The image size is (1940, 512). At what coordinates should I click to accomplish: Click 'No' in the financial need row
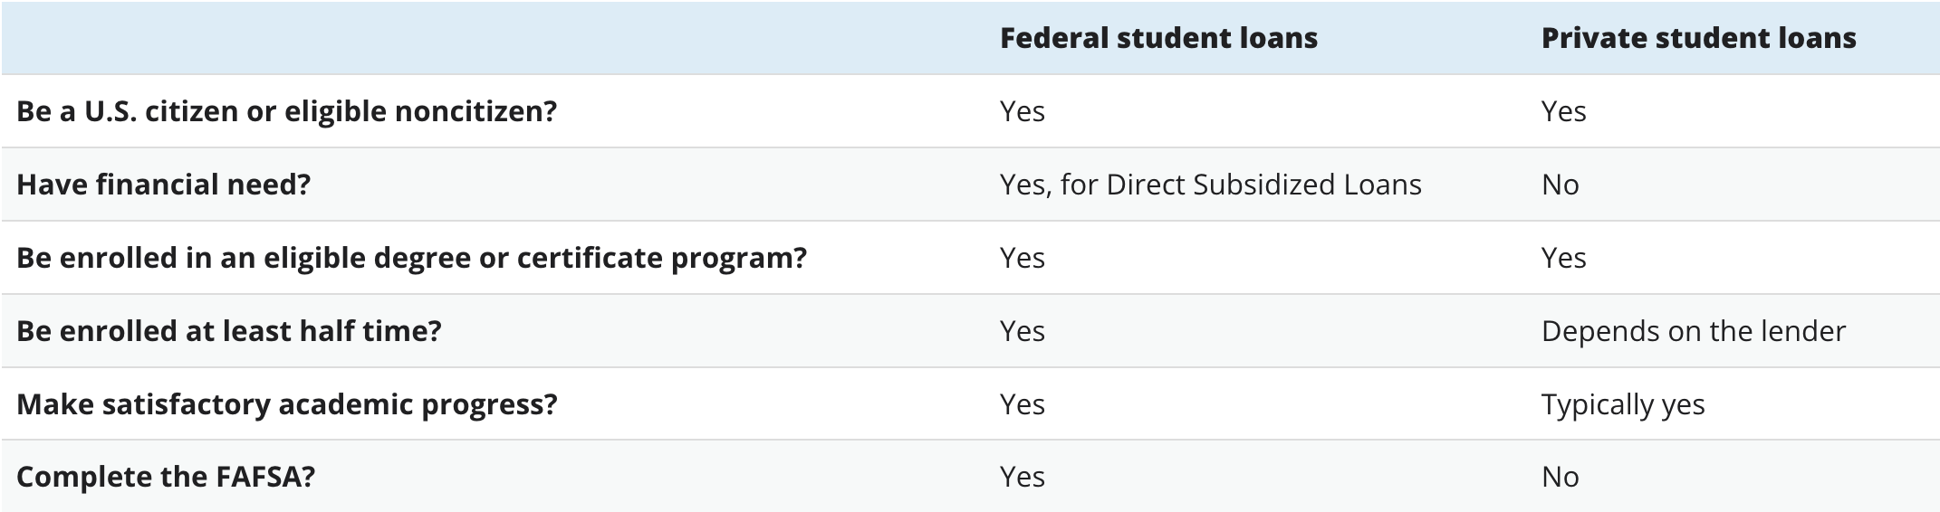(1560, 185)
